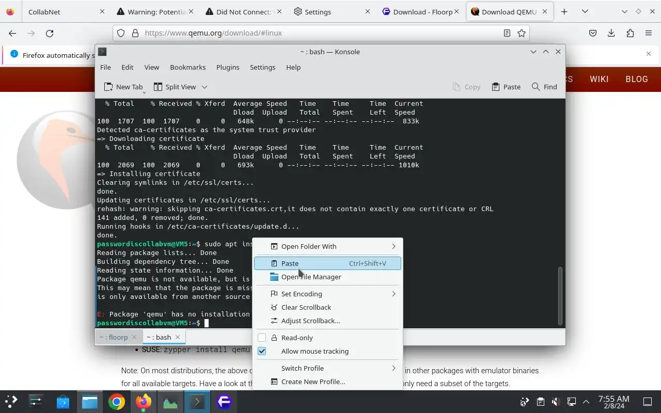
Task: Open Firefox extensions icon
Action: tap(630, 33)
